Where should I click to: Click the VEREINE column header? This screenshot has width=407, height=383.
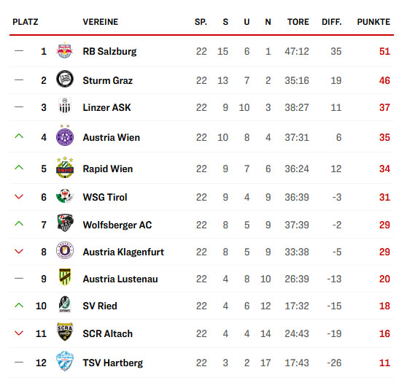101,22
